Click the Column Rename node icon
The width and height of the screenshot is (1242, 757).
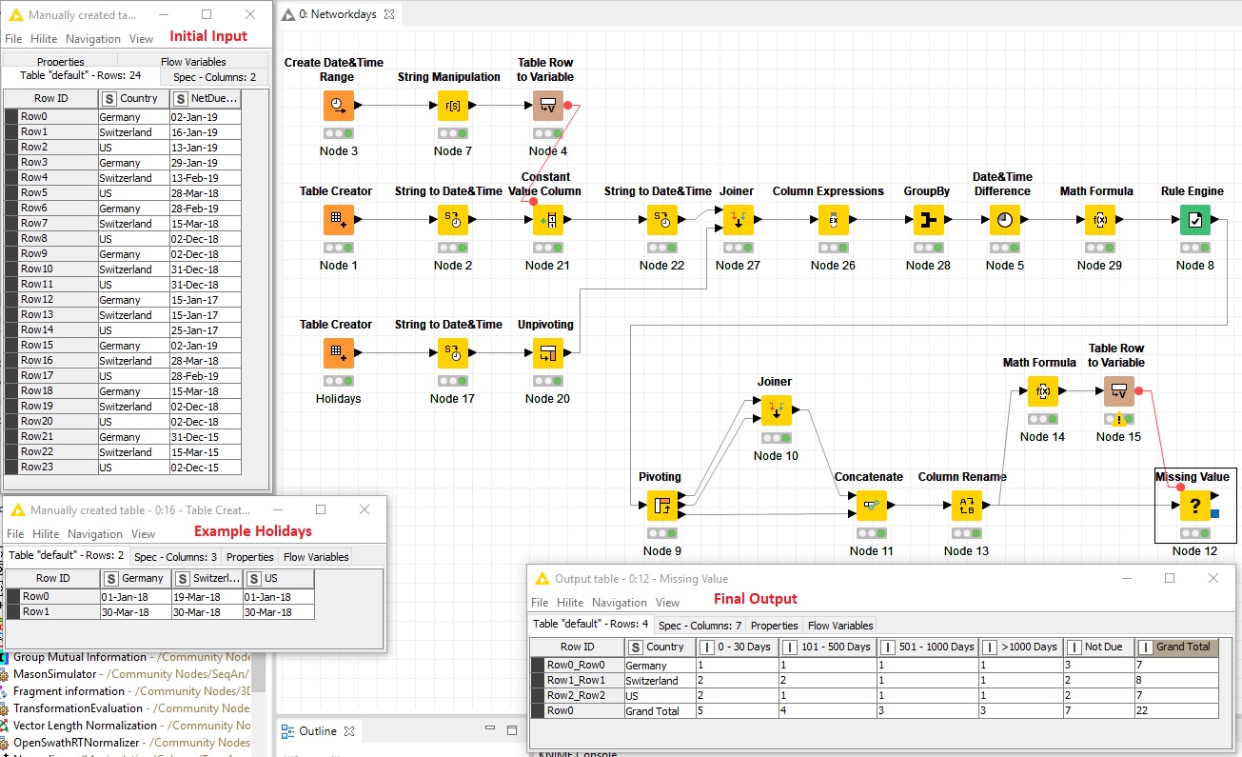tap(966, 506)
